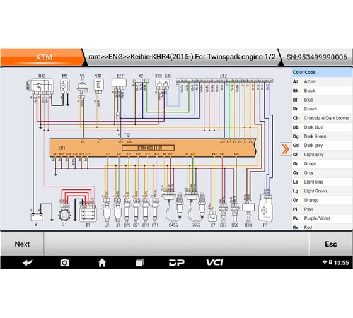Select the B1 battery symbol
This screenshot has width=353, height=318.
[37, 217]
